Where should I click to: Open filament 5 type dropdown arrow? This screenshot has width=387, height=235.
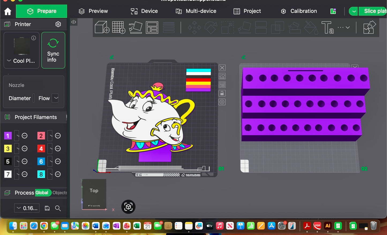(x=17, y=161)
